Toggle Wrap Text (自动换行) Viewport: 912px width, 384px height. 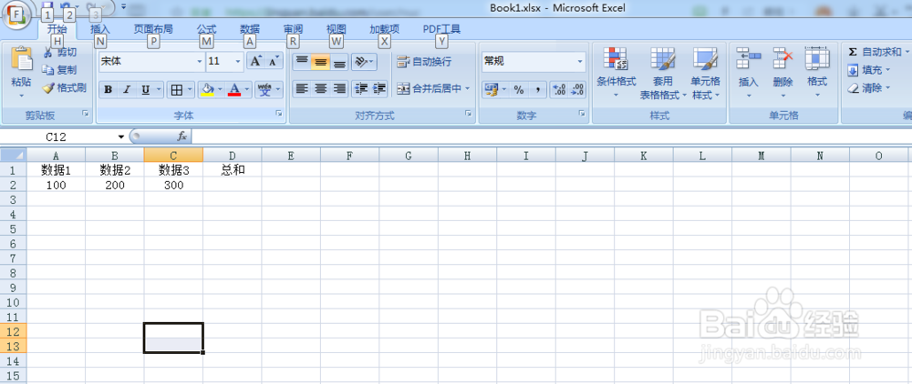click(x=424, y=62)
